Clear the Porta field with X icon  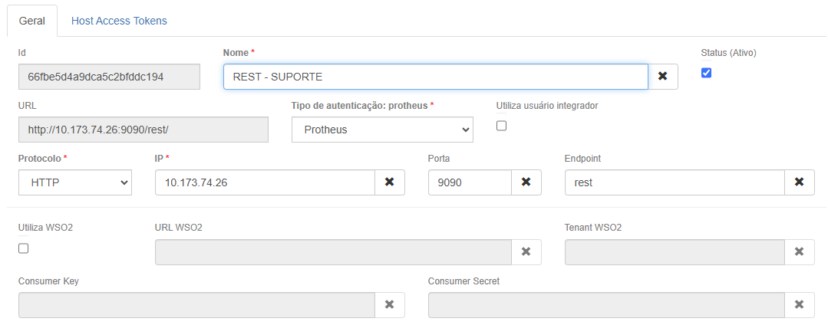pyautogui.click(x=526, y=182)
